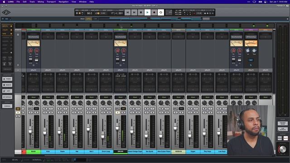Open API Summing selector on purple channel
The height and width of the screenshot is (163, 290).
click(x=251, y=37)
